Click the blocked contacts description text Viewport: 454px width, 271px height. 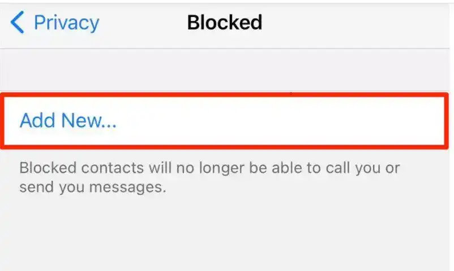209,177
